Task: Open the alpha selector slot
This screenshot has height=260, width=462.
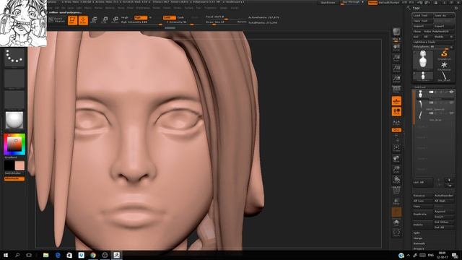Action: tap(14, 79)
